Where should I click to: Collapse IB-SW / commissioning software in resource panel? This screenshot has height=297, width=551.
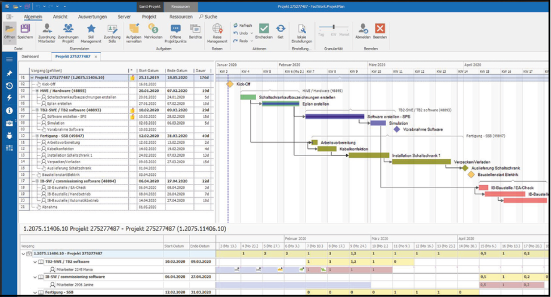35,277
